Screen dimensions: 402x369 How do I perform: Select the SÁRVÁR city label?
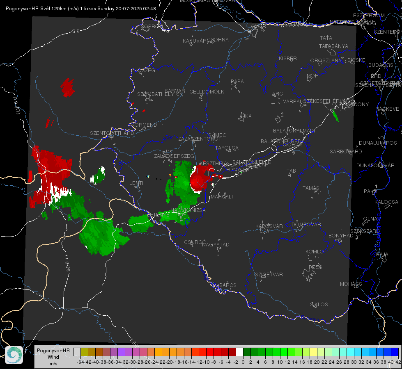pos(175,91)
